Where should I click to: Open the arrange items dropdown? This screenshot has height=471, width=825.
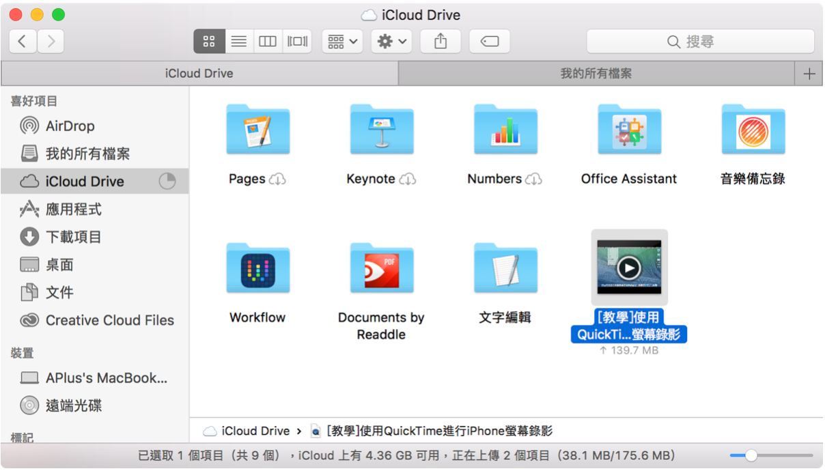coord(341,42)
